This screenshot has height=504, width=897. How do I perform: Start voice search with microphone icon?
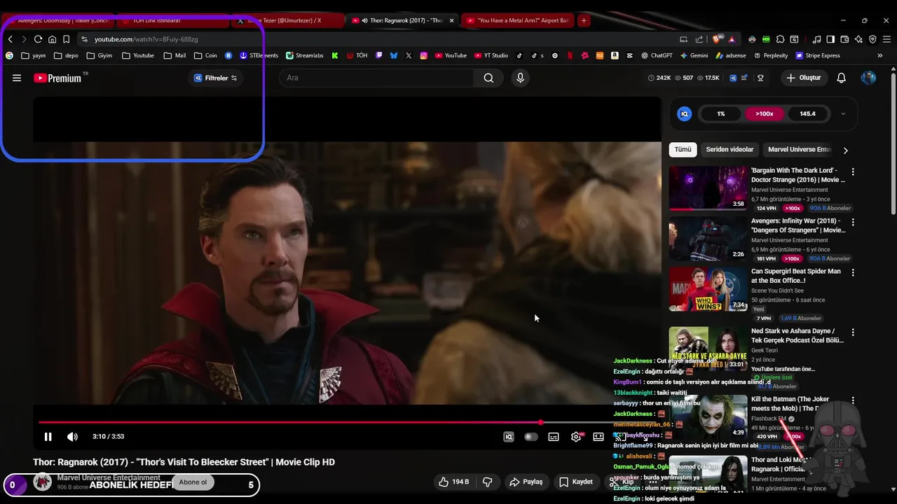coord(520,78)
